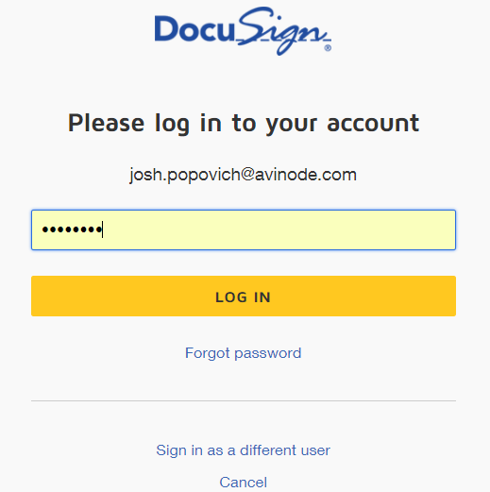
Task: Focus the password input field
Action: click(244, 229)
